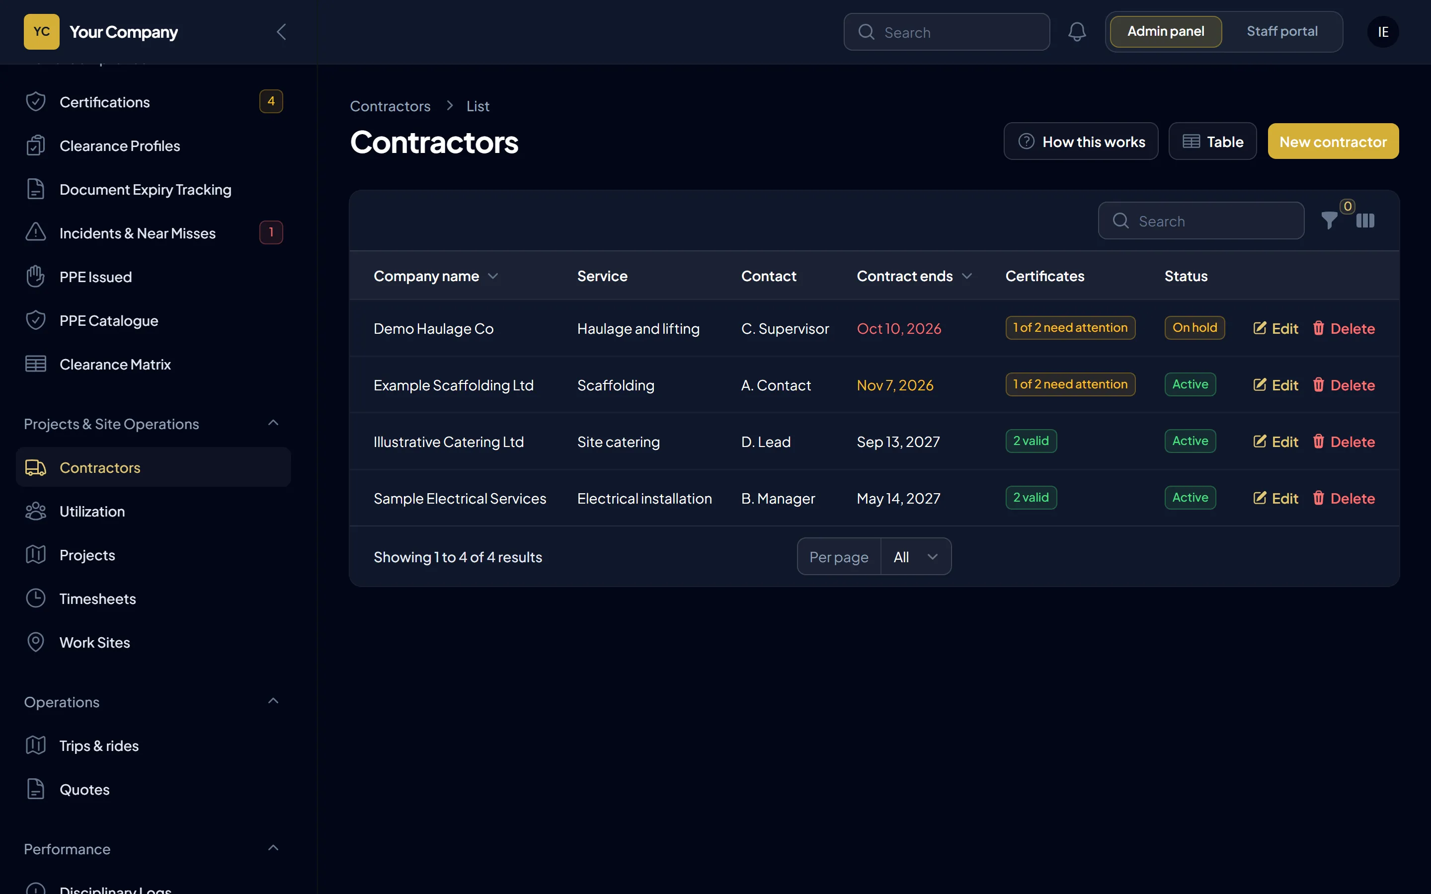Click the Contractors truck icon
Screen dimensions: 1431x894
tap(35, 467)
